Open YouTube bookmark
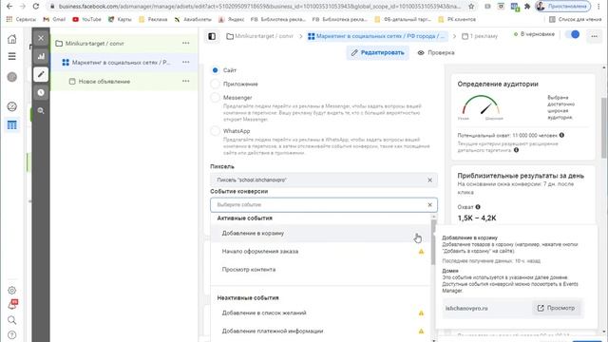 coord(86,19)
